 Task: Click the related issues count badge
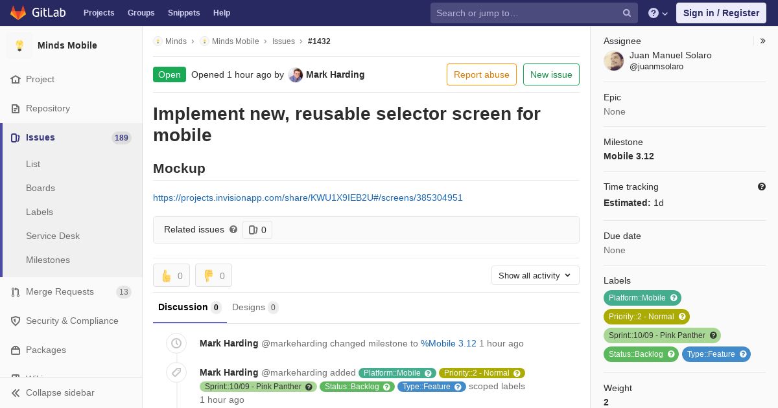pos(257,230)
